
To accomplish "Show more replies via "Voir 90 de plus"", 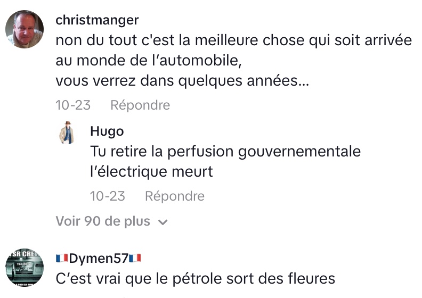I will tap(103, 221).
